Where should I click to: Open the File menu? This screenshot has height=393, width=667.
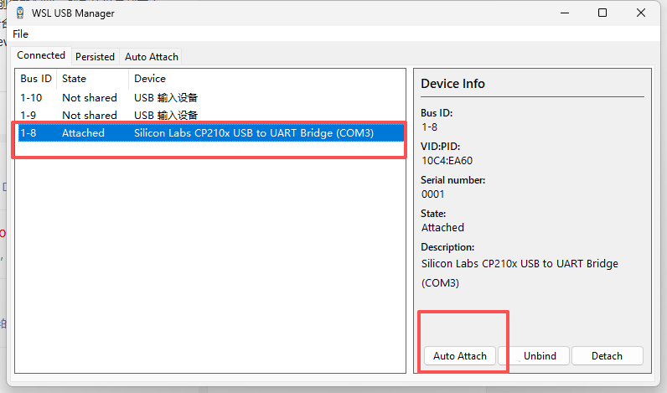(20, 34)
